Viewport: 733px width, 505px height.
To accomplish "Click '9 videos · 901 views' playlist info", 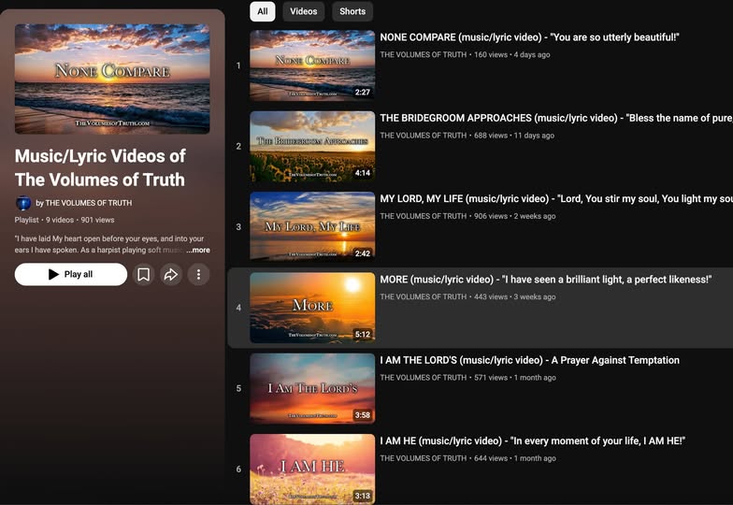I will click(x=80, y=220).
